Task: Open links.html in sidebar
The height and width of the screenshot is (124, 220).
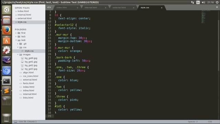Action: (x=28, y=98)
